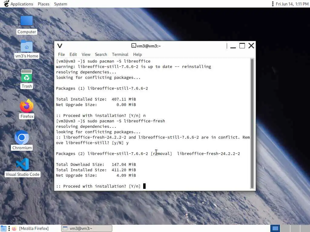Click the 'Total Installed Size: 407.11 MiB' line
310x232 pixels.
pos(96,99)
